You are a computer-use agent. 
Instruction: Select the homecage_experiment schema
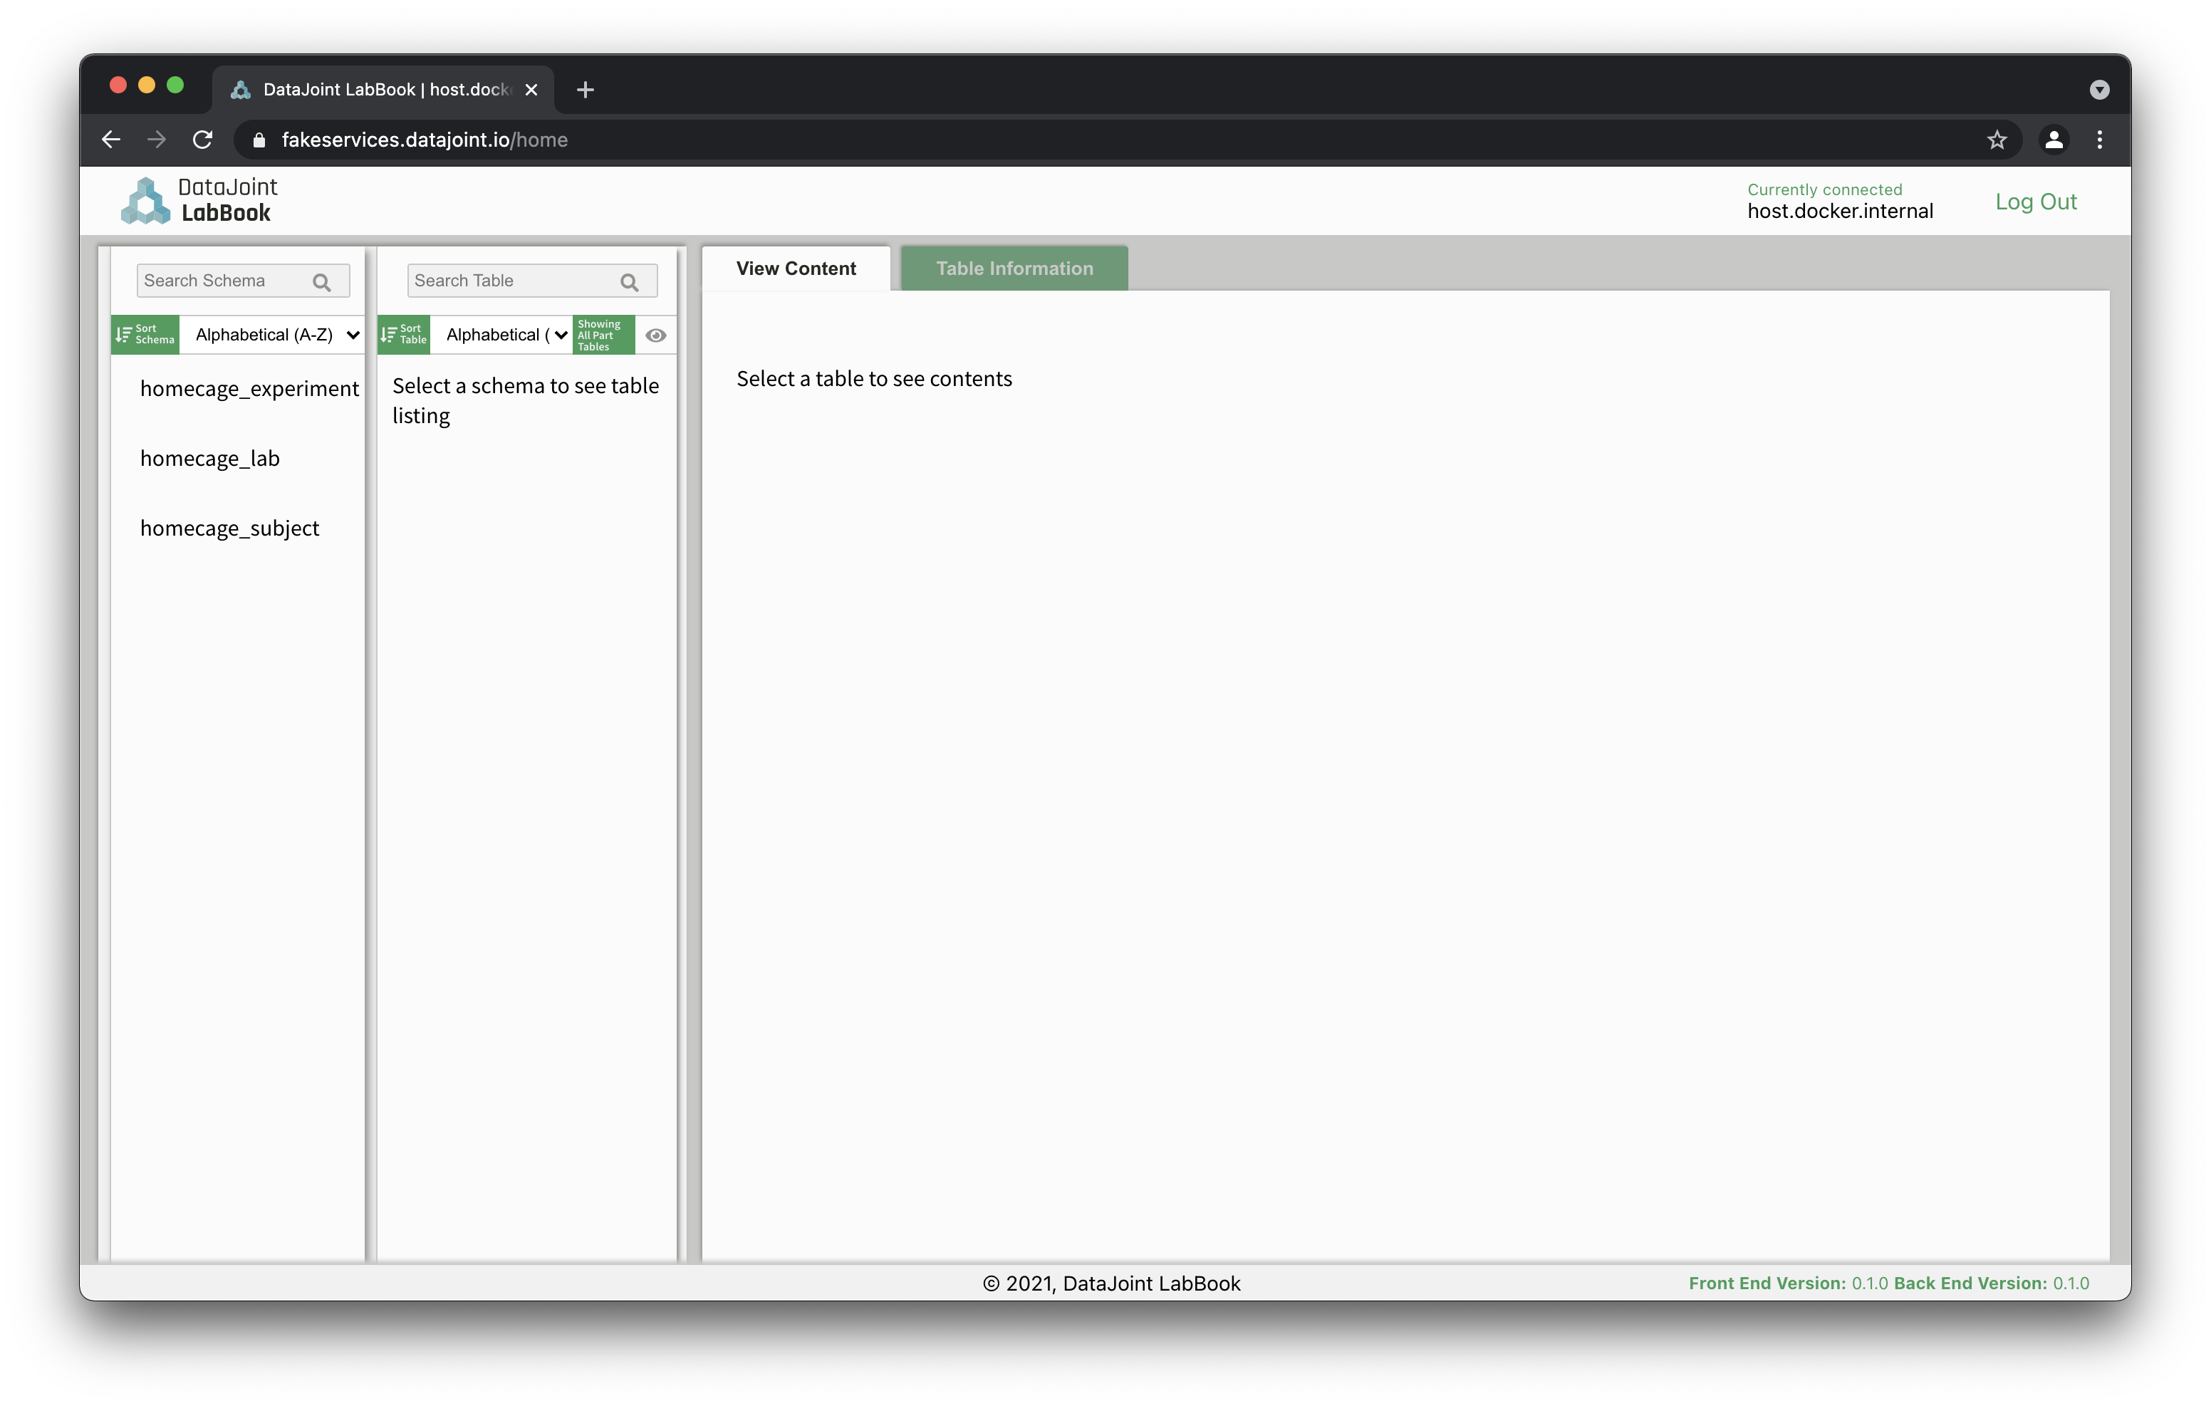point(249,388)
